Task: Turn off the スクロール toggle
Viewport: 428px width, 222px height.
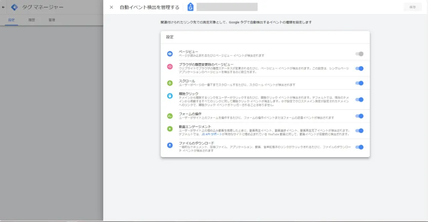Action: 359,83
